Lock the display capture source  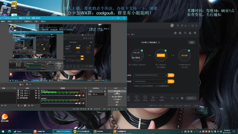[x=39, y=98]
